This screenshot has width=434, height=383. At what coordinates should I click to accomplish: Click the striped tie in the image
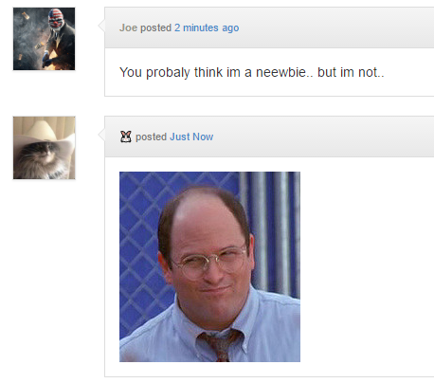coord(222,344)
